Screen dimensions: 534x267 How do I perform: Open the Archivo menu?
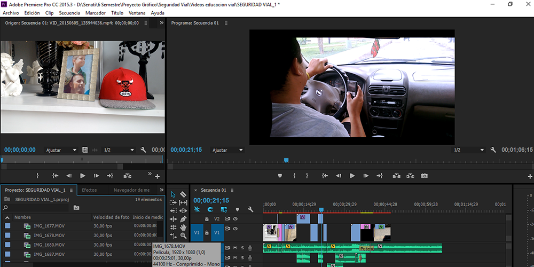[x=11, y=13]
